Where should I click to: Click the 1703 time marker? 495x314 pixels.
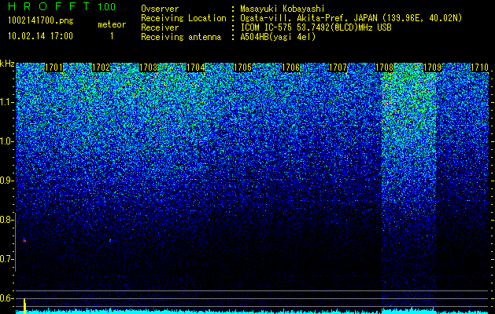click(x=149, y=68)
